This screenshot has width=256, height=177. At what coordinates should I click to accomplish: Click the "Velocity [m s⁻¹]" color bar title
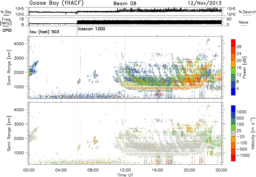point(253,133)
